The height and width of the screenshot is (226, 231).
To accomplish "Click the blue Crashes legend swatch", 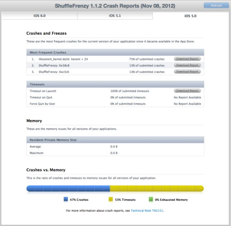I will 66,199.
